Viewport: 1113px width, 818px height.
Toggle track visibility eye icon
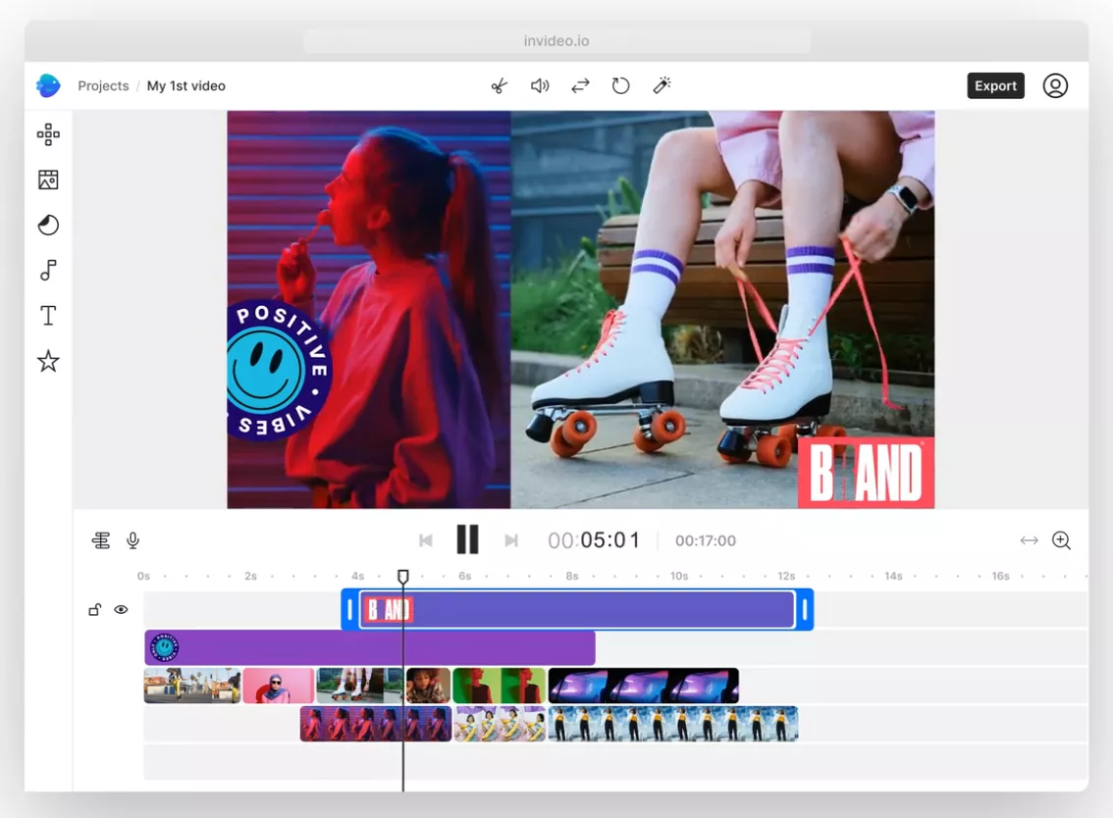click(122, 609)
